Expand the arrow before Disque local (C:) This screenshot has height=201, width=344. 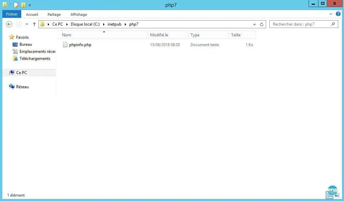click(67, 24)
